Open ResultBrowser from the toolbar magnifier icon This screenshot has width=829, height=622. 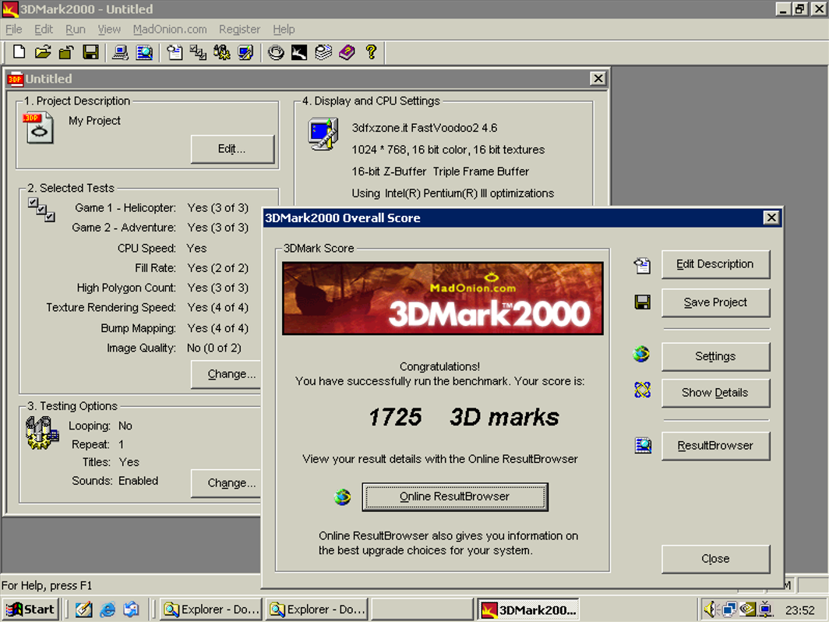144,51
